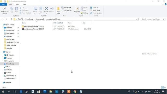The height and width of the screenshot is (94, 167).
Task: Open the Windows Start menu
Action: 3,92
